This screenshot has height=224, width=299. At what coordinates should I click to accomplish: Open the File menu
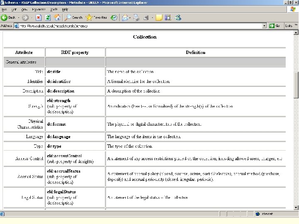point(4,9)
